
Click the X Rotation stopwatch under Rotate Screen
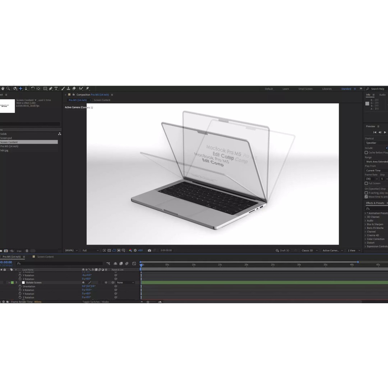[x=20, y=290]
